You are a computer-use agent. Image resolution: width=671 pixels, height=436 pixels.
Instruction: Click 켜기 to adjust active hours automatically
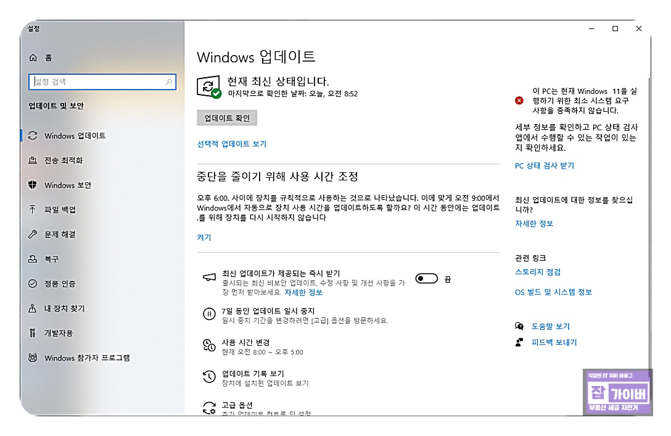point(204,237)
